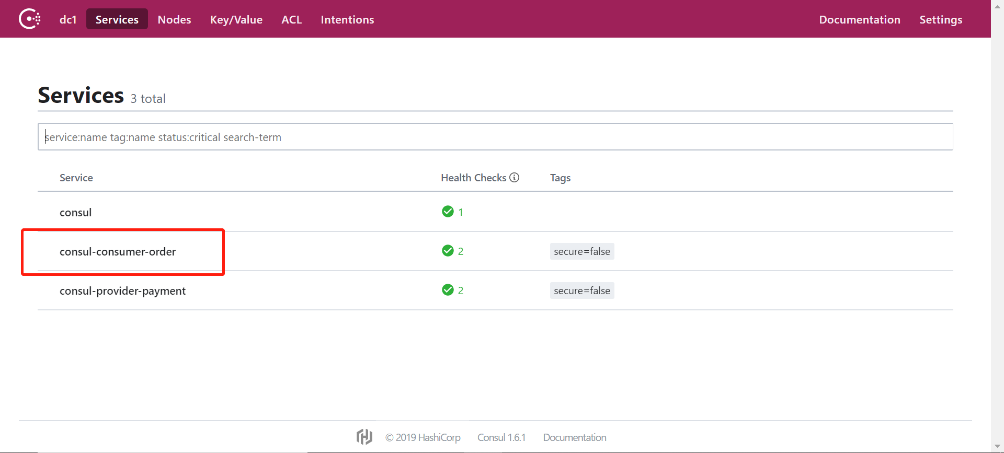Screen dimensions: 1004x453
Task: Click the Consul logo icon
Action: (30, 19)
